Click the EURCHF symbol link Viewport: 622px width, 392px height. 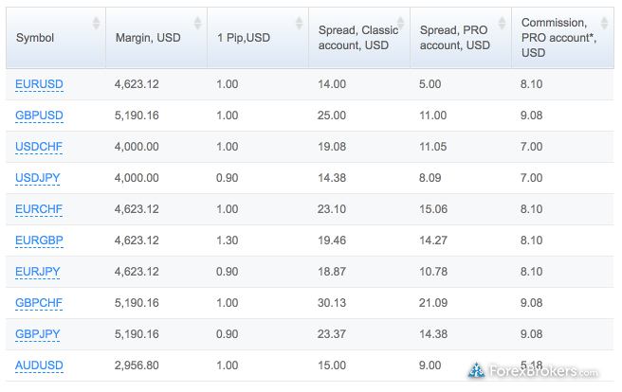[x=39, y=209]
